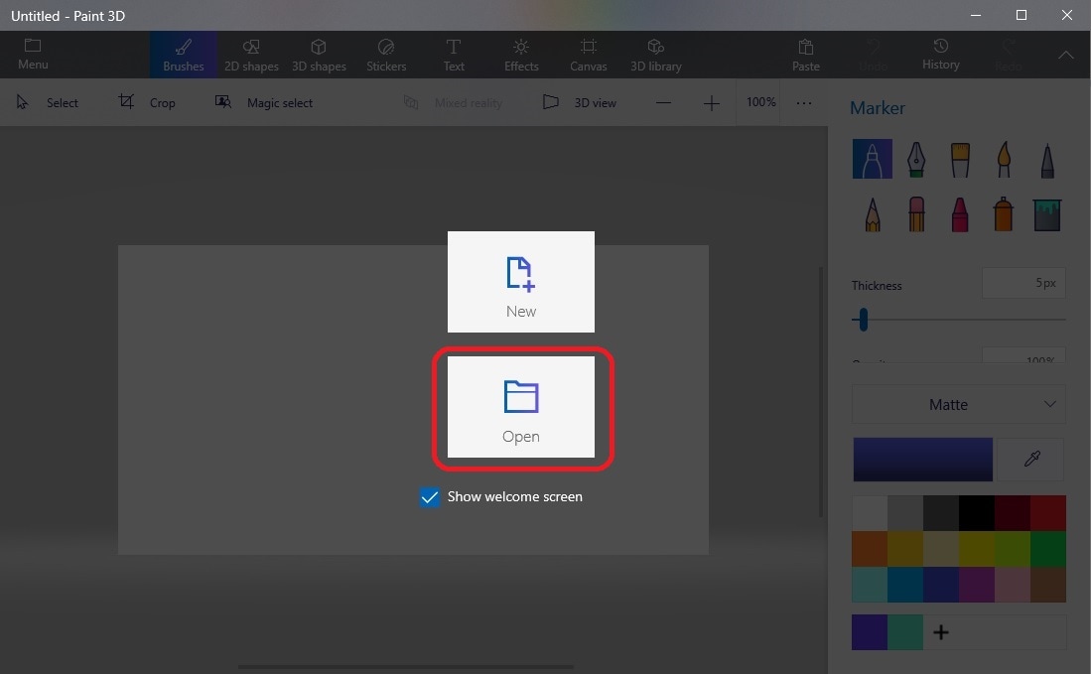Select the Pixel pen brush
1091x674 pixels.
[x=1047, y=159]
